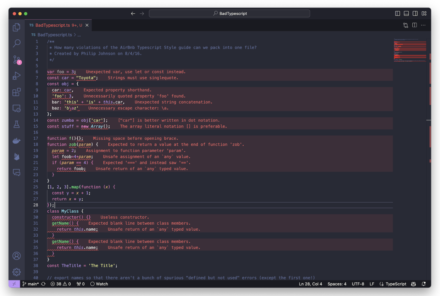440x296 pixels.
Task: Open the leaf-shaped extension view below Docker
Action: coord(17,156)
